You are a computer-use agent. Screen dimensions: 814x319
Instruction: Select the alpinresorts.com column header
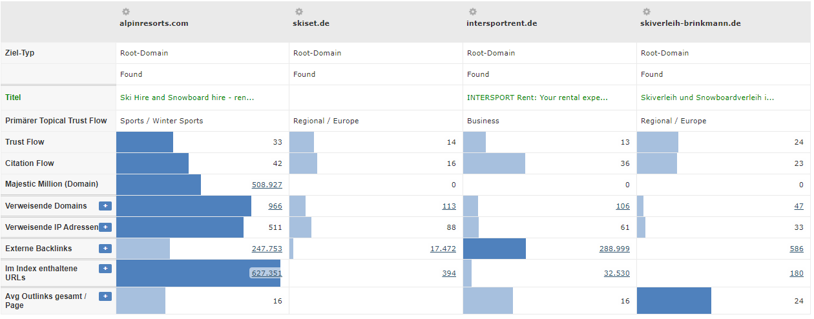tap(154, 23)
